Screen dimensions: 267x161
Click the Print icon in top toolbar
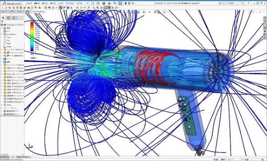109,3
